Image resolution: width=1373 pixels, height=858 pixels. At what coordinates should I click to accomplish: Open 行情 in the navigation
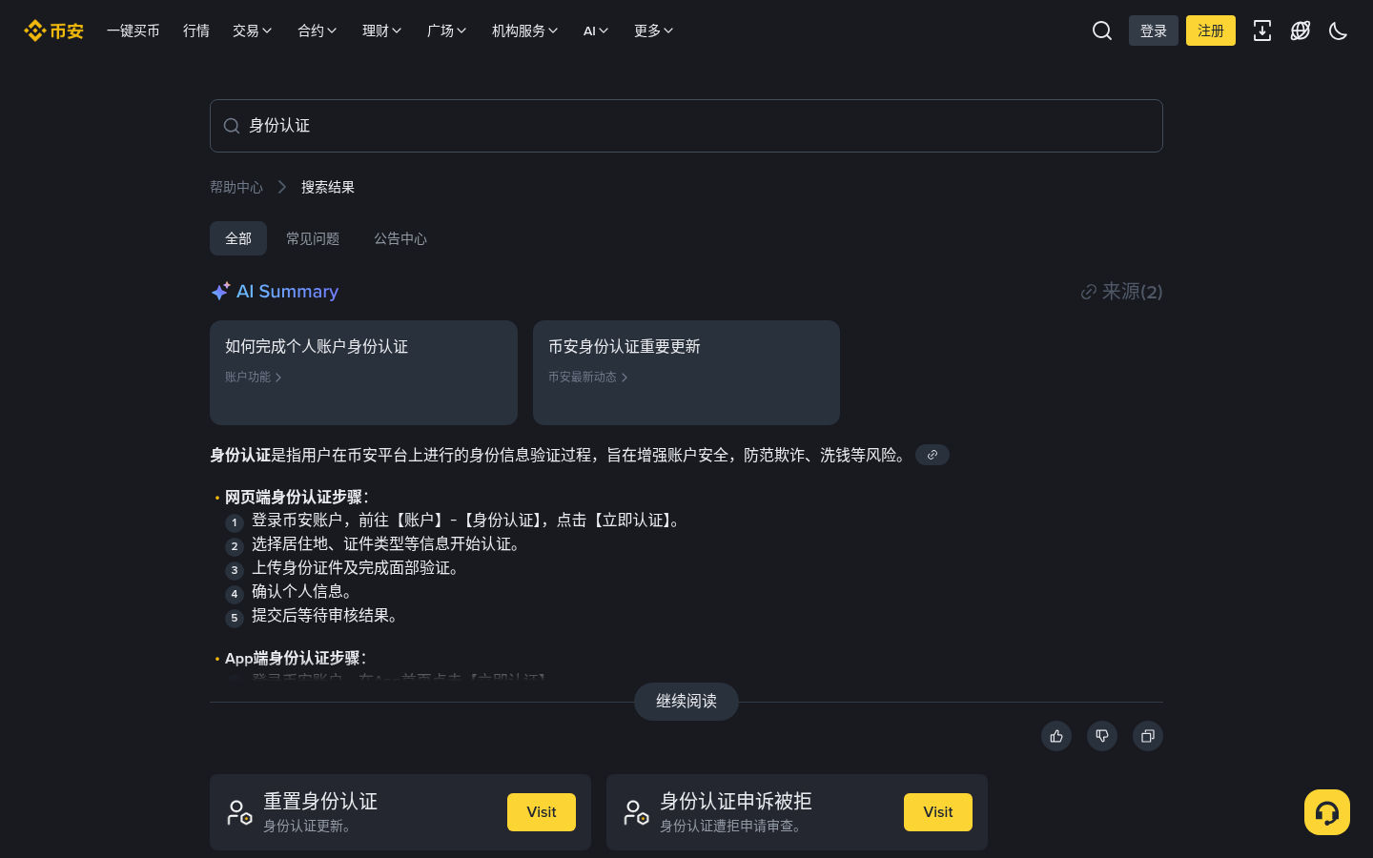[x=196, y=31]
